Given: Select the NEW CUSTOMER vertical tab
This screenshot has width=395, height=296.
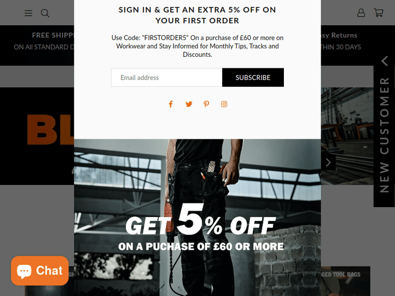Looking at the screenshot, I should click(x=384, y=135).
